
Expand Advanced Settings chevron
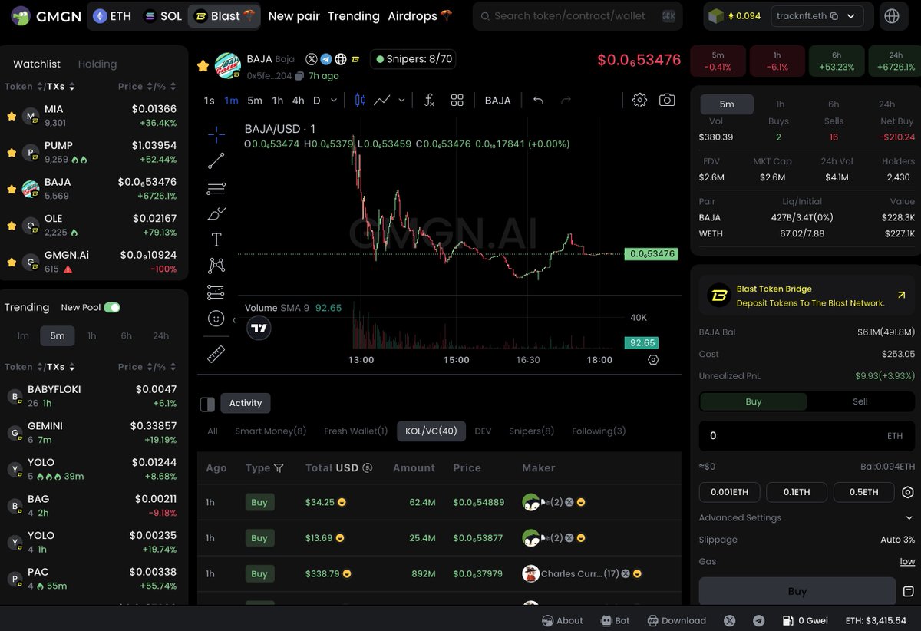click(911, 518)
